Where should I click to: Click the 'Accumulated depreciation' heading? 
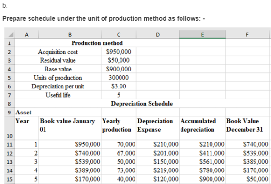click(202, 128)
